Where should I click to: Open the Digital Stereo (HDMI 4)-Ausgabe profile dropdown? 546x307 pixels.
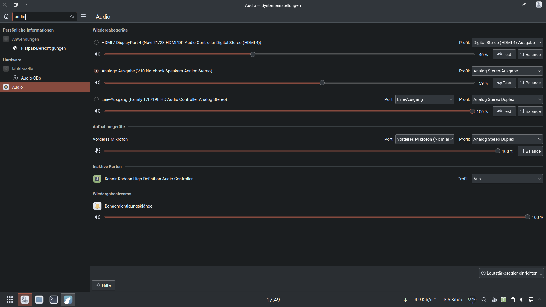507,43
